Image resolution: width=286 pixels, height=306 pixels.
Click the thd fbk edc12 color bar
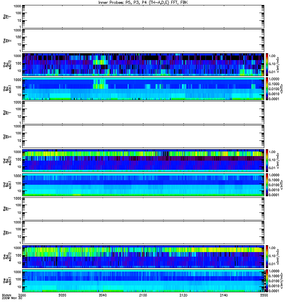(267, 161)
